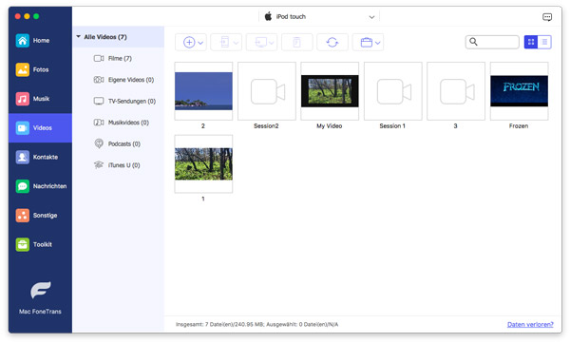The width and height of the screenshot is (570, 343).
Task: Open the Home section in sidebar
Action: tap(40, 40)
